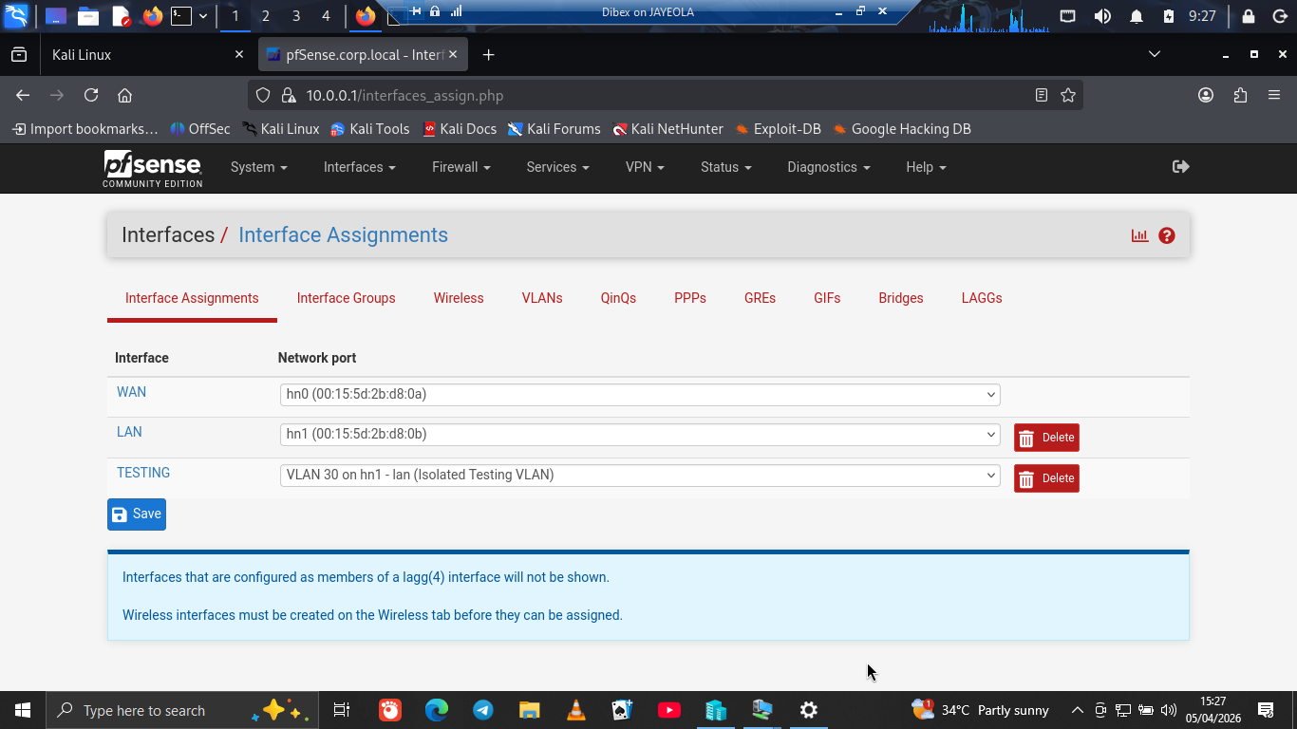
Task: Open the traffic graphs icon on Interface Assignments header
Action: point(1139,234)
